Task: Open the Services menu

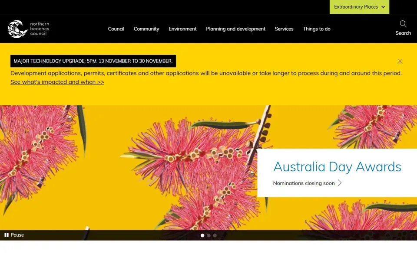Action: click(x=284, y=29)
